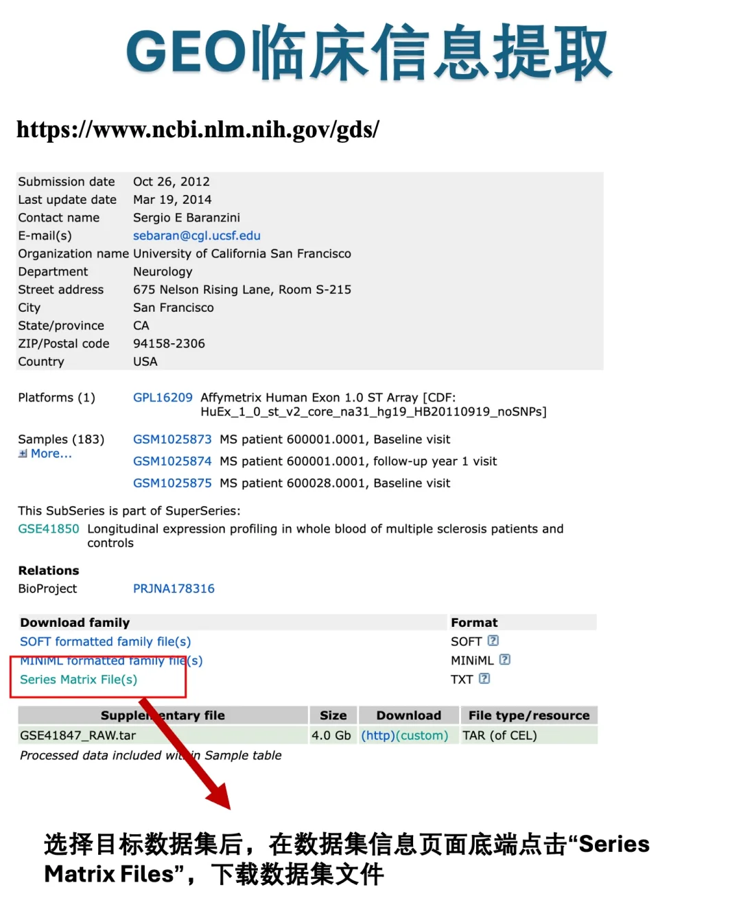Select the 4.0 Gb size cell
741x920 pixels.
point(331,735)
